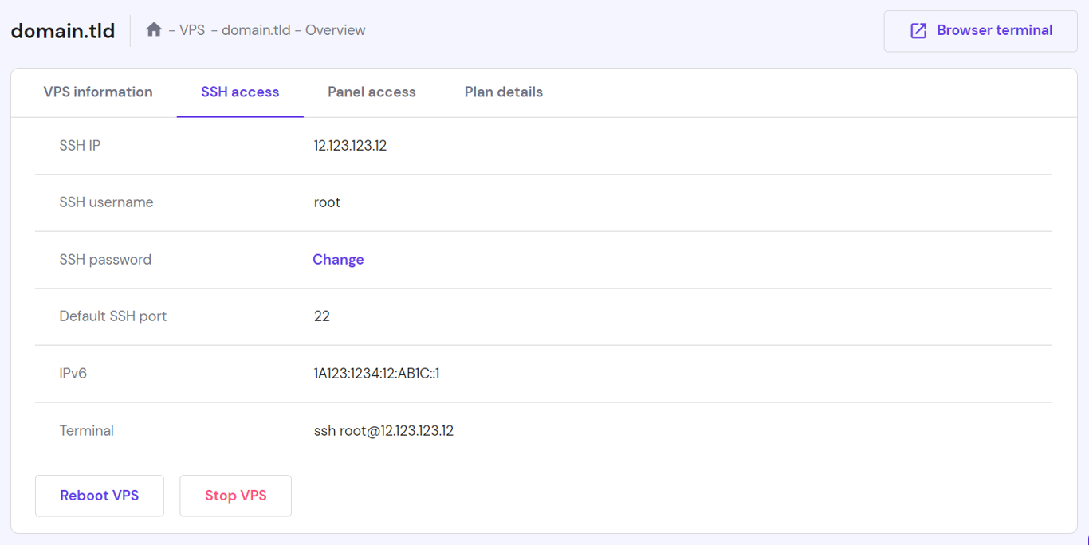1089x545 pixels.
Task: Click the root SSH username value
Action: 327,202
